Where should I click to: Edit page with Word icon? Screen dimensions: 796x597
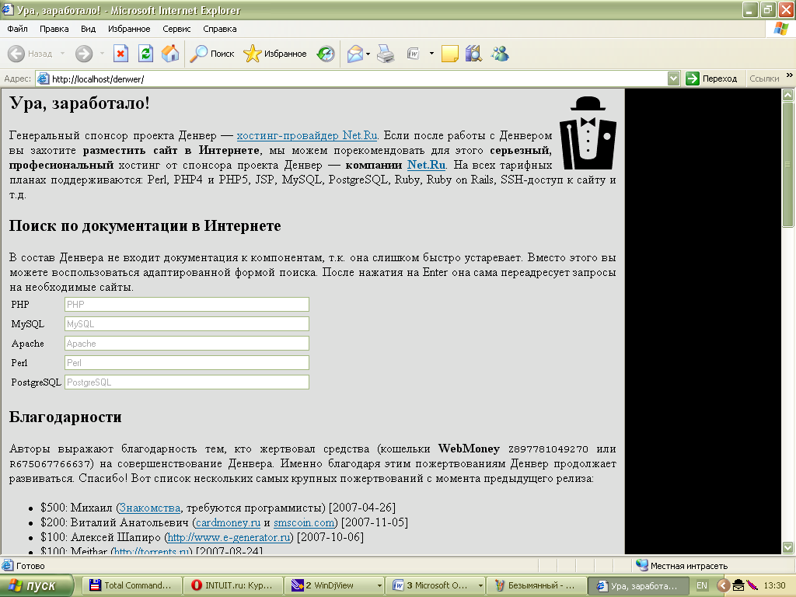(x=414, y=54)
